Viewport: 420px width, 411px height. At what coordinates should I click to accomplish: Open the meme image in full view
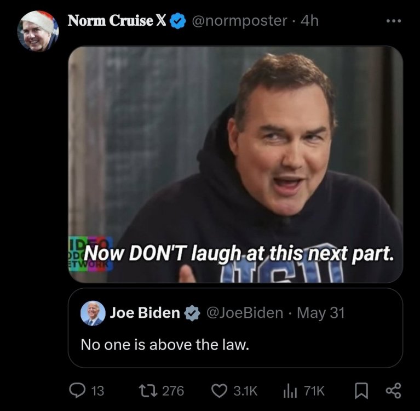[x=235, y=164]
